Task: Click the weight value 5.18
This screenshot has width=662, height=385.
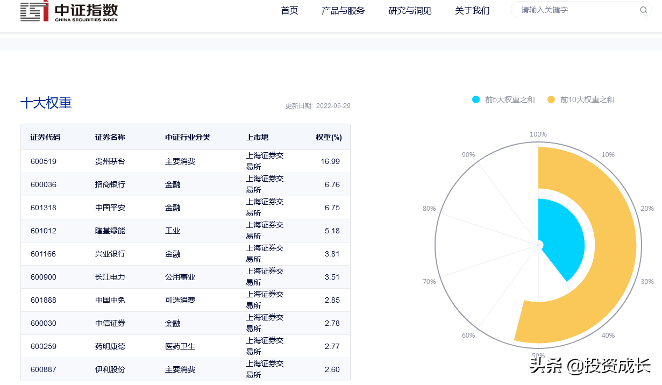Action: tap(332, 231)
